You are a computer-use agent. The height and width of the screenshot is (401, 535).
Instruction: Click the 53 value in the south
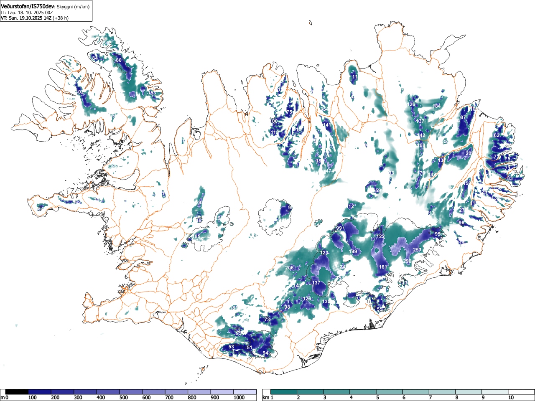coord(231,347)
